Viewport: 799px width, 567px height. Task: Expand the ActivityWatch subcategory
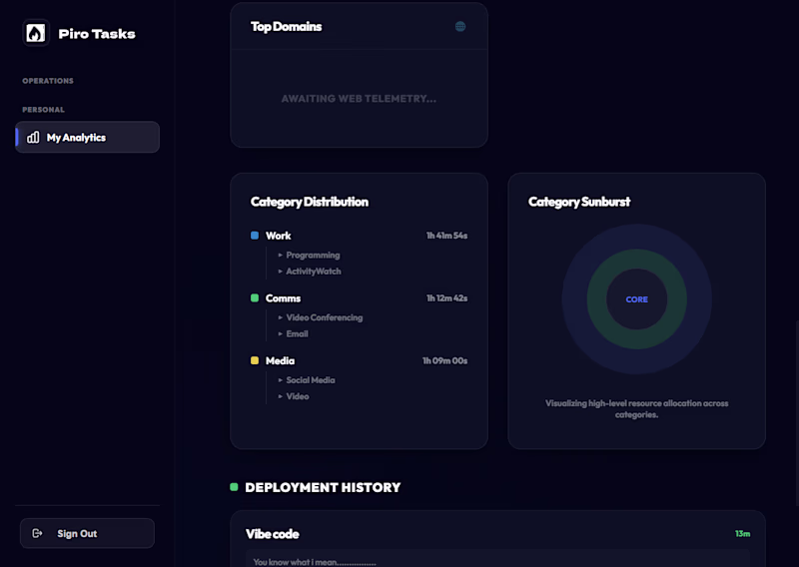click(310, 271)
